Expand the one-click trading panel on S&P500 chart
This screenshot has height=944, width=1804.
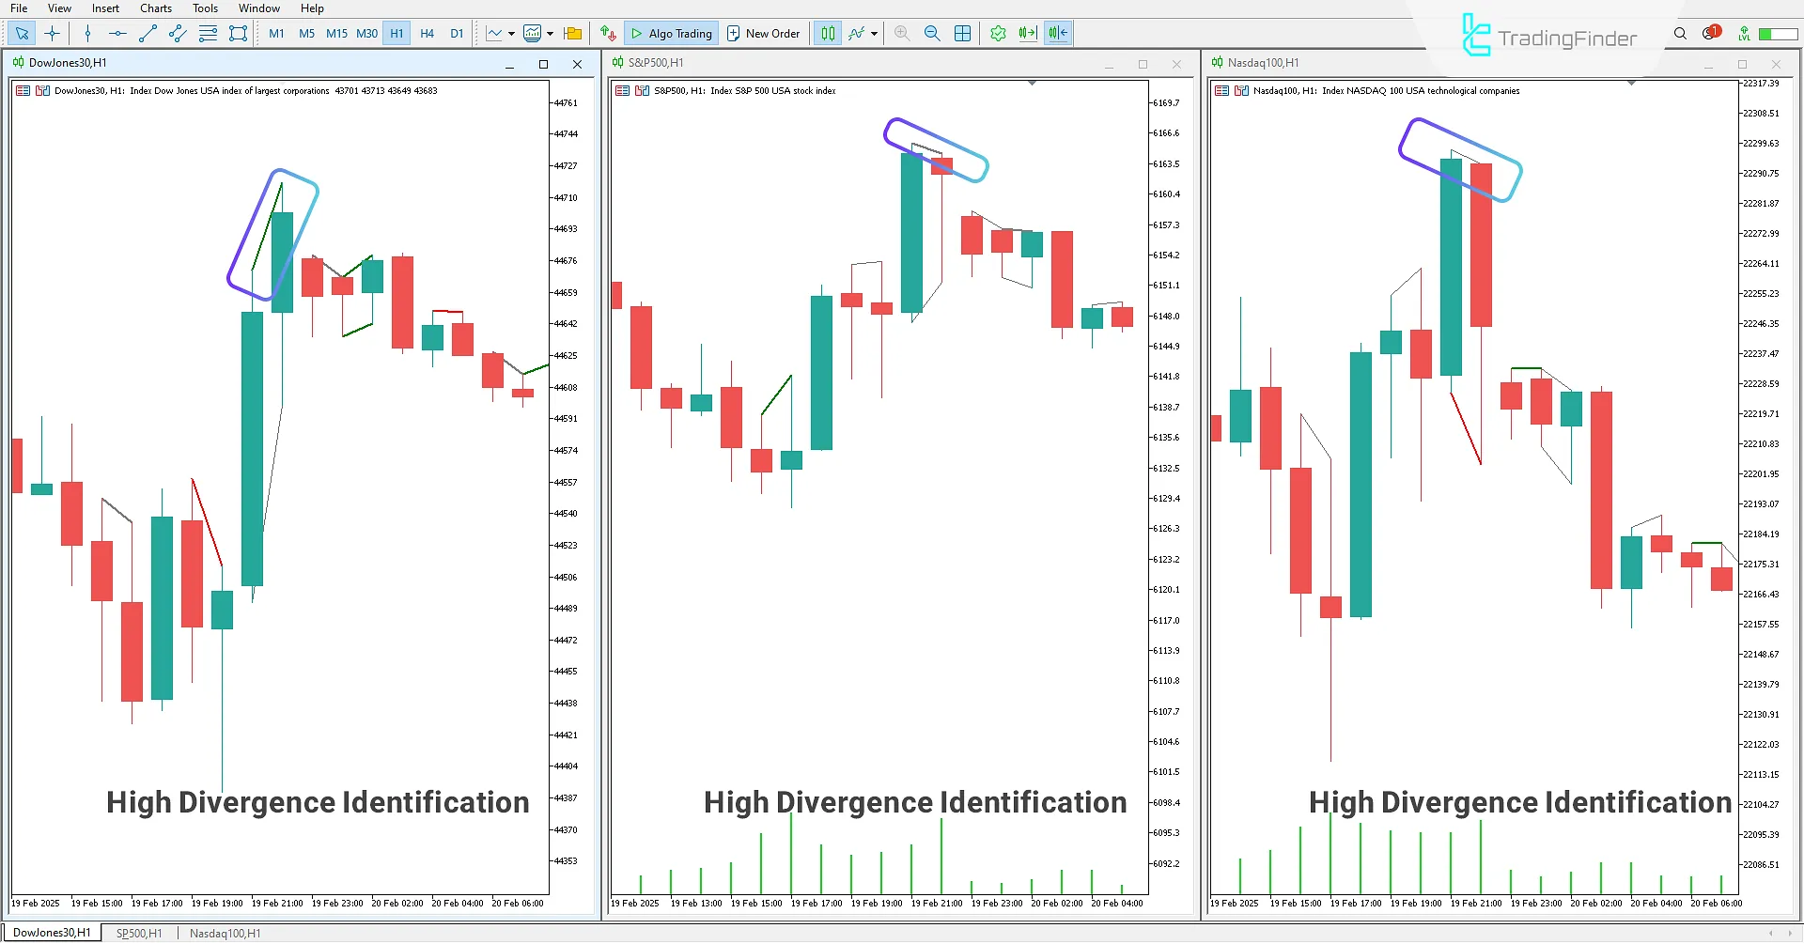coord(1033,83)
